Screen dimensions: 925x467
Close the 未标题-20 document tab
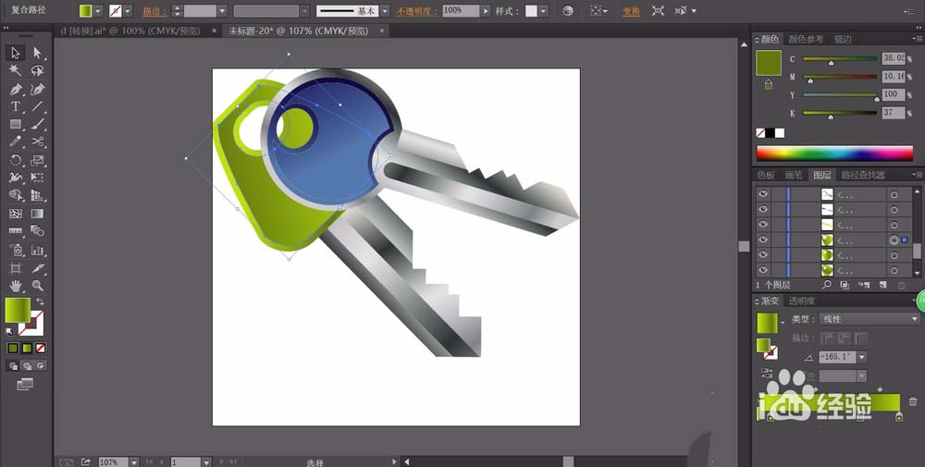pyautogui.click(x=382, y=31)
